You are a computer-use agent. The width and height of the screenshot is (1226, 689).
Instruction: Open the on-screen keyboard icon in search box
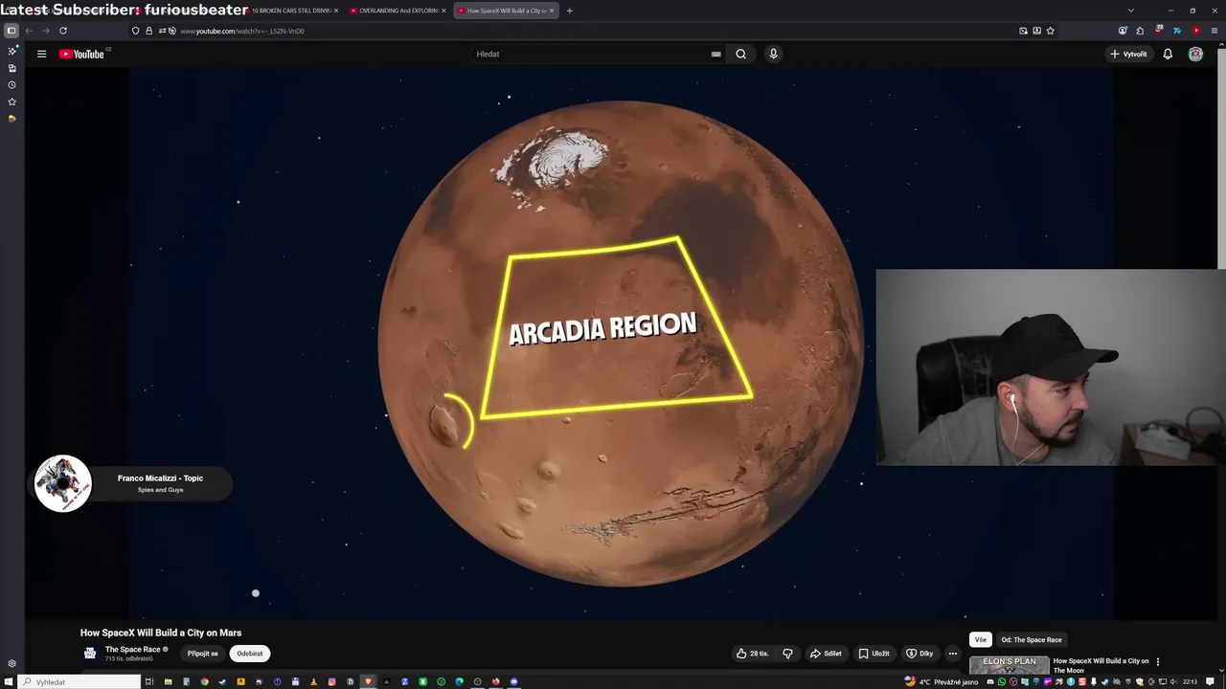pos(715,54)
